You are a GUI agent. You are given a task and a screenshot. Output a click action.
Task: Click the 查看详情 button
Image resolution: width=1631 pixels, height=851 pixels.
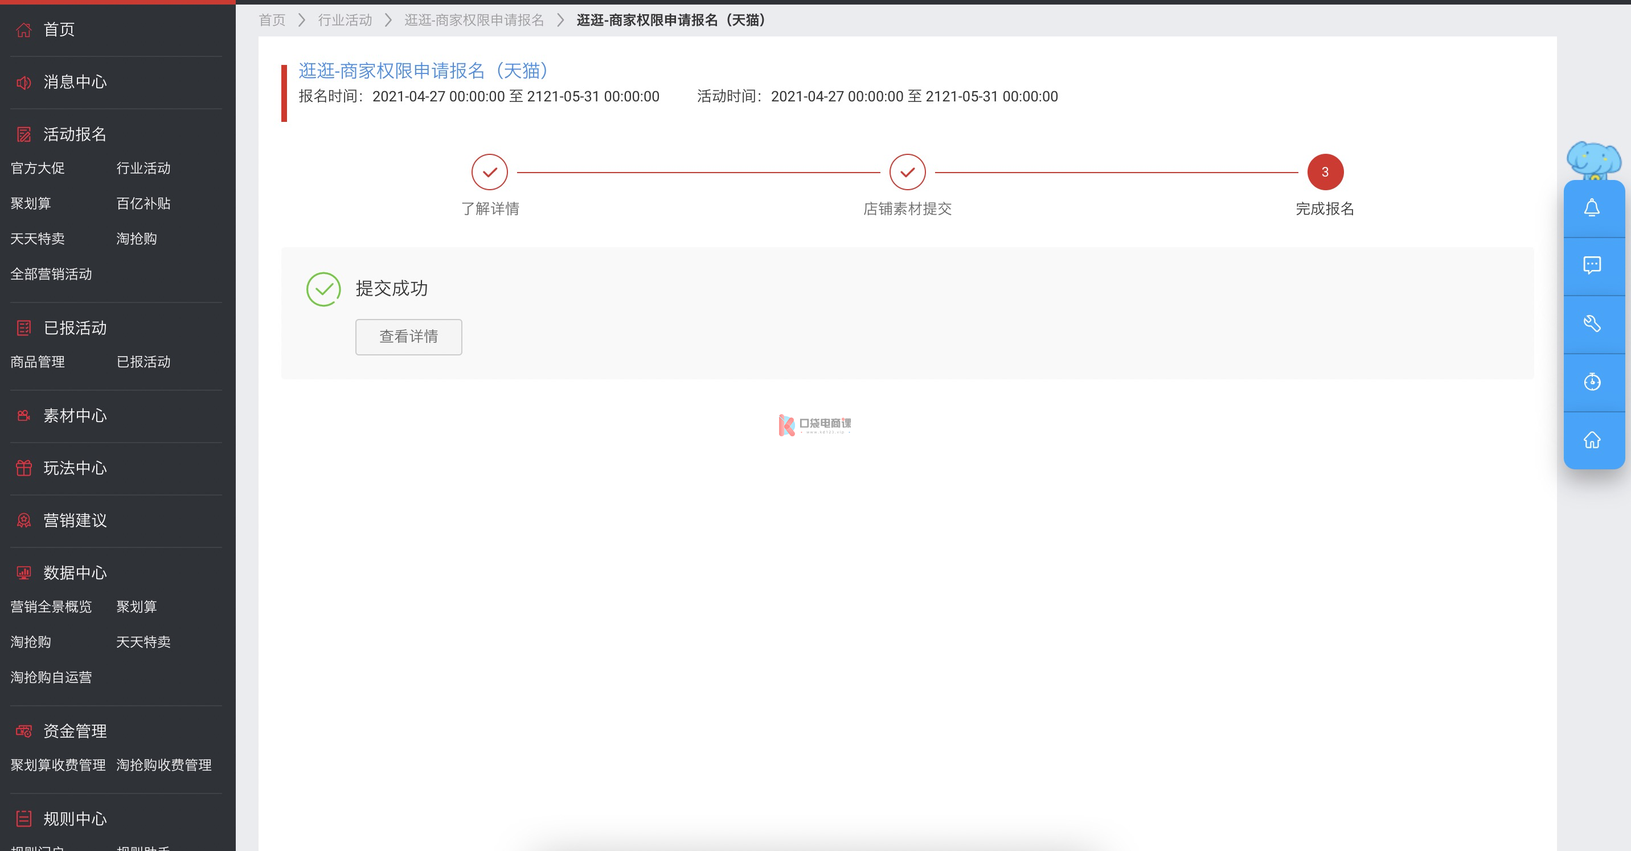(408, 337)
